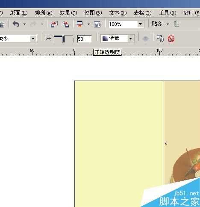Click the options icon right of 贴齐
The width and height of the screenshot is (200, 207).
point(176,24)
